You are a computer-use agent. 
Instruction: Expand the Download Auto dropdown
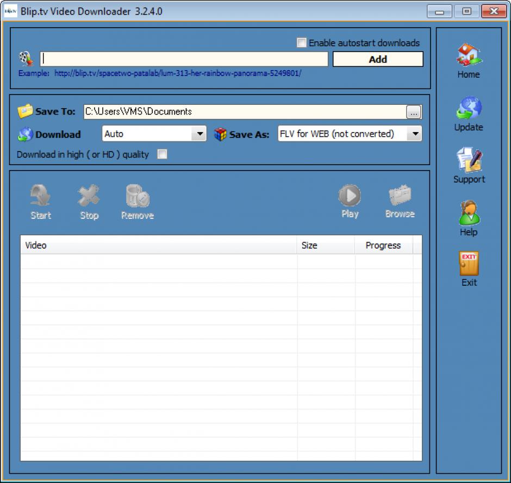(x=200, y=134)
